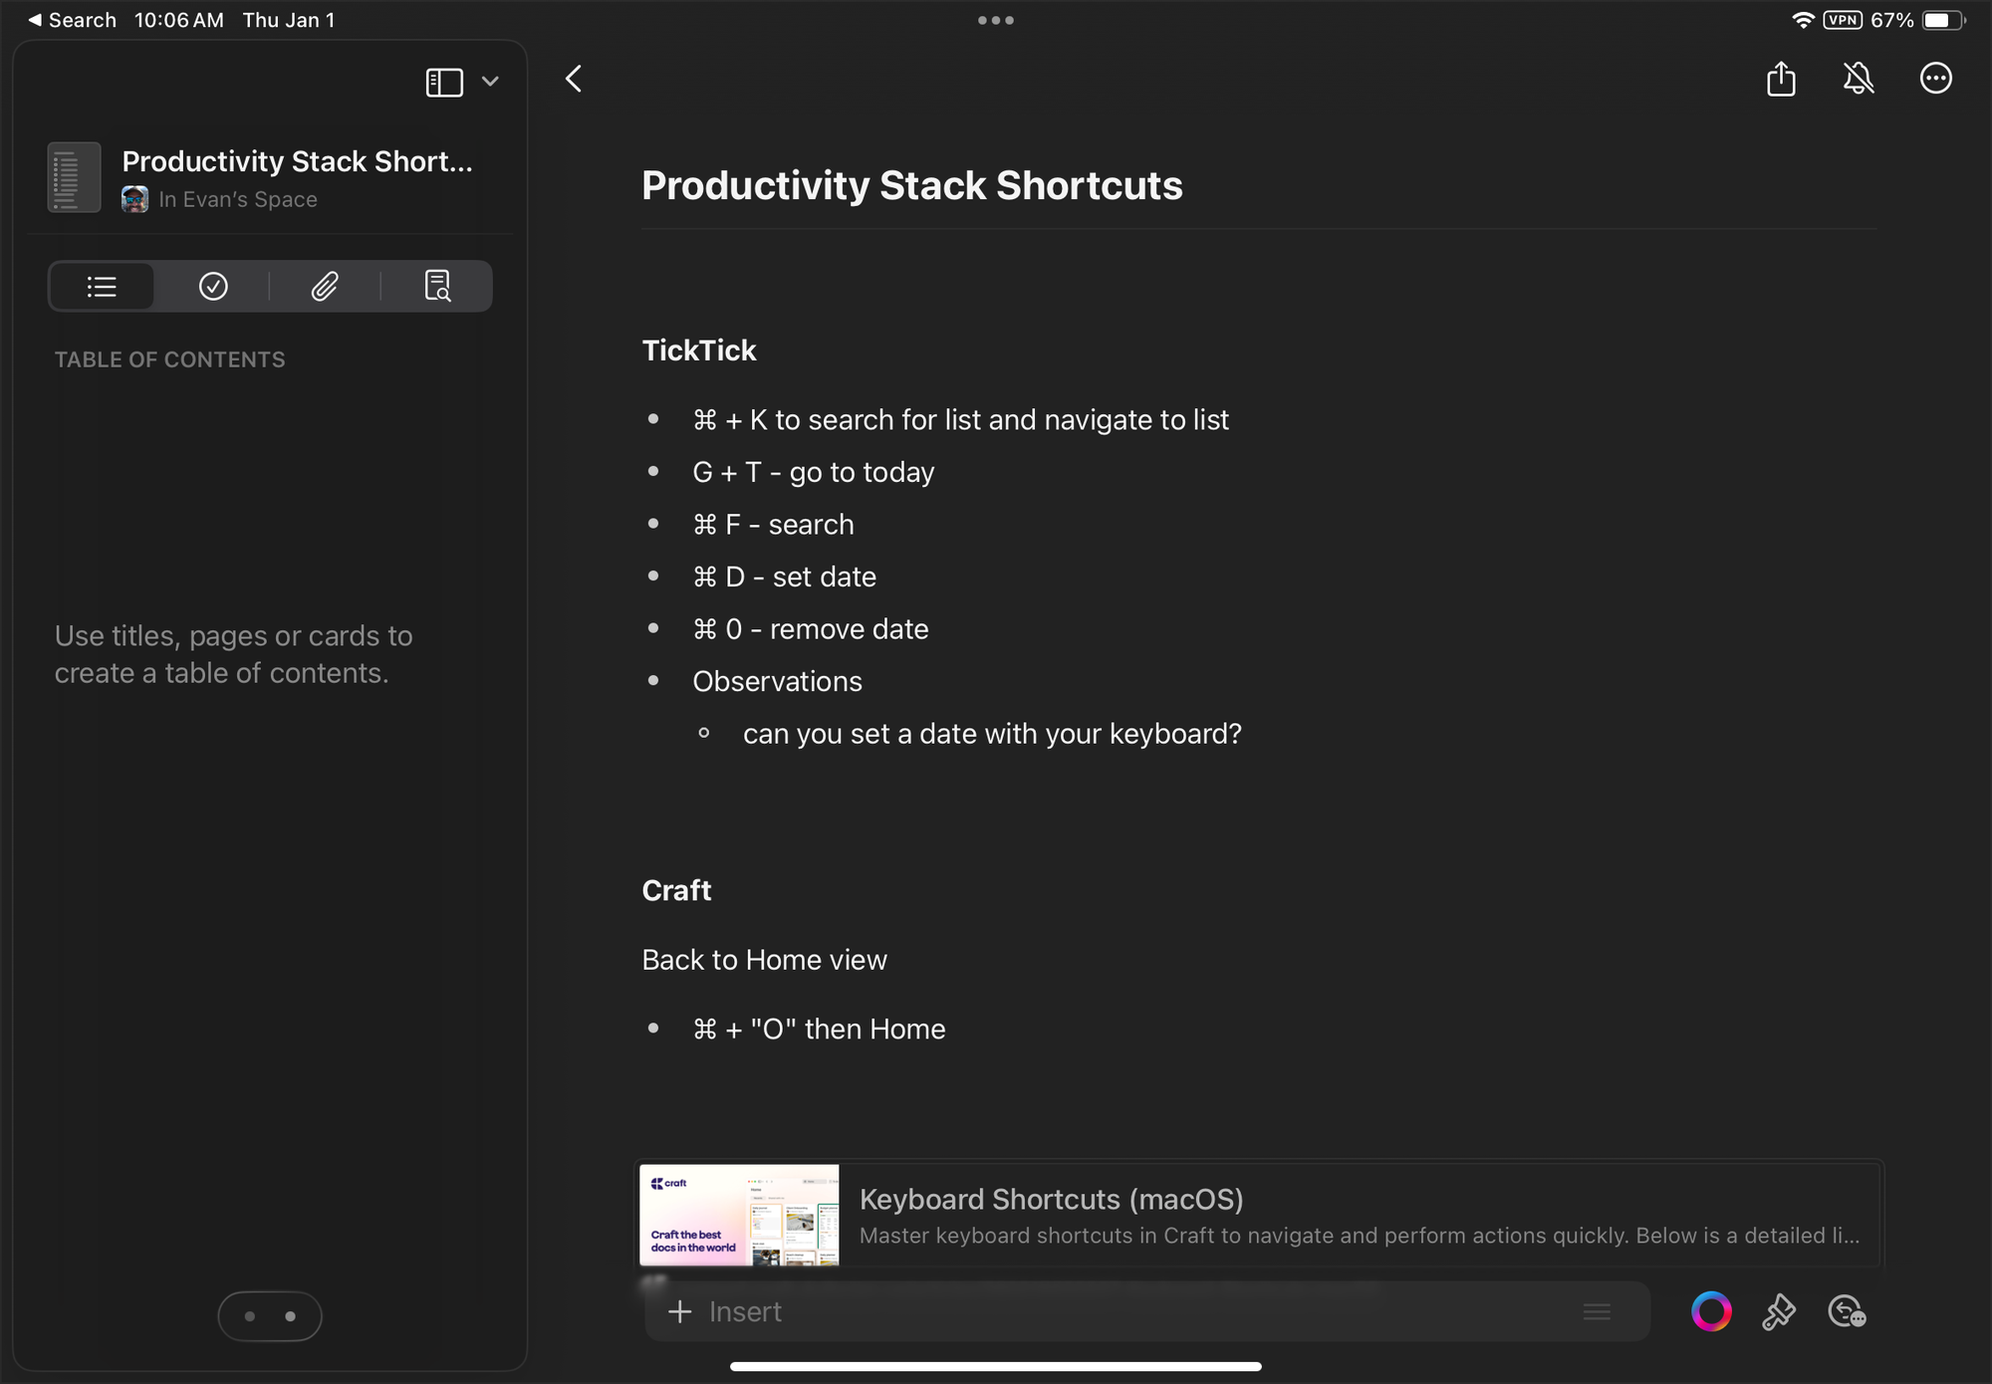Toggle the muted notifications bell

(1859, 79)
